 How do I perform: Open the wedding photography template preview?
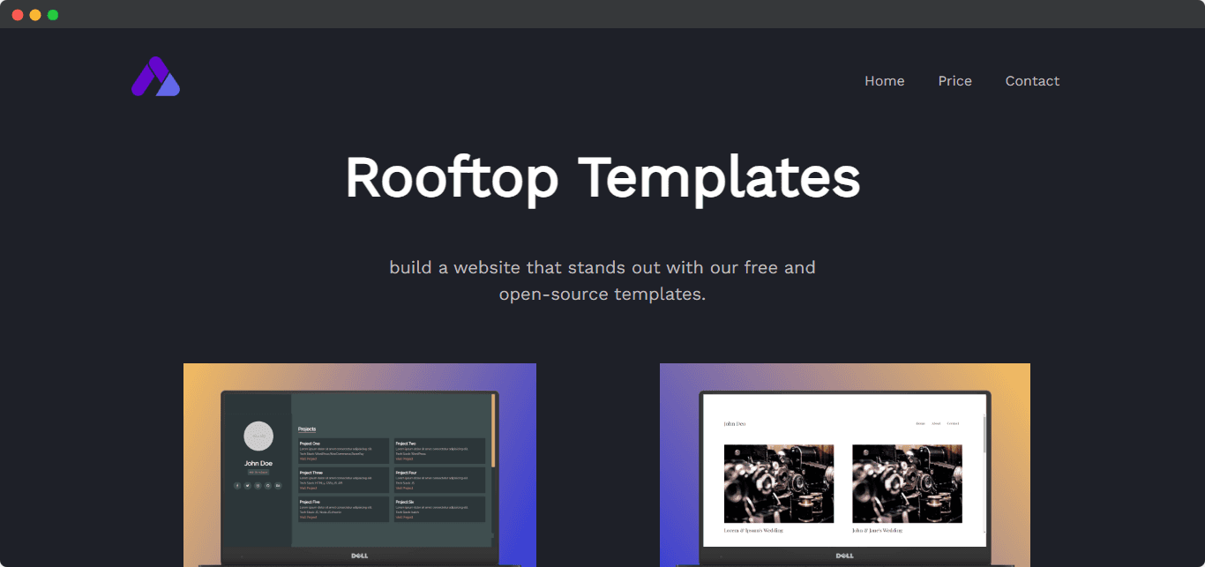(x=845, y=465)
